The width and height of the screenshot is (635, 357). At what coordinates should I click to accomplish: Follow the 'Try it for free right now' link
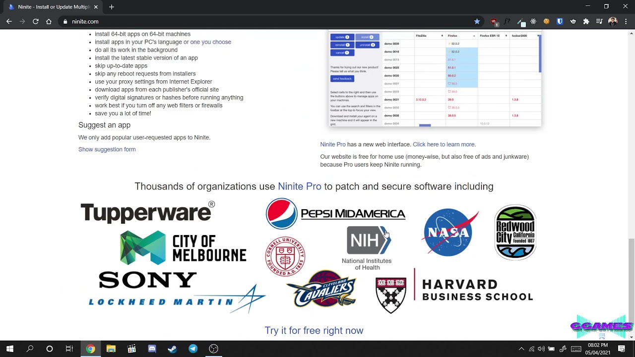click(314, 330)
